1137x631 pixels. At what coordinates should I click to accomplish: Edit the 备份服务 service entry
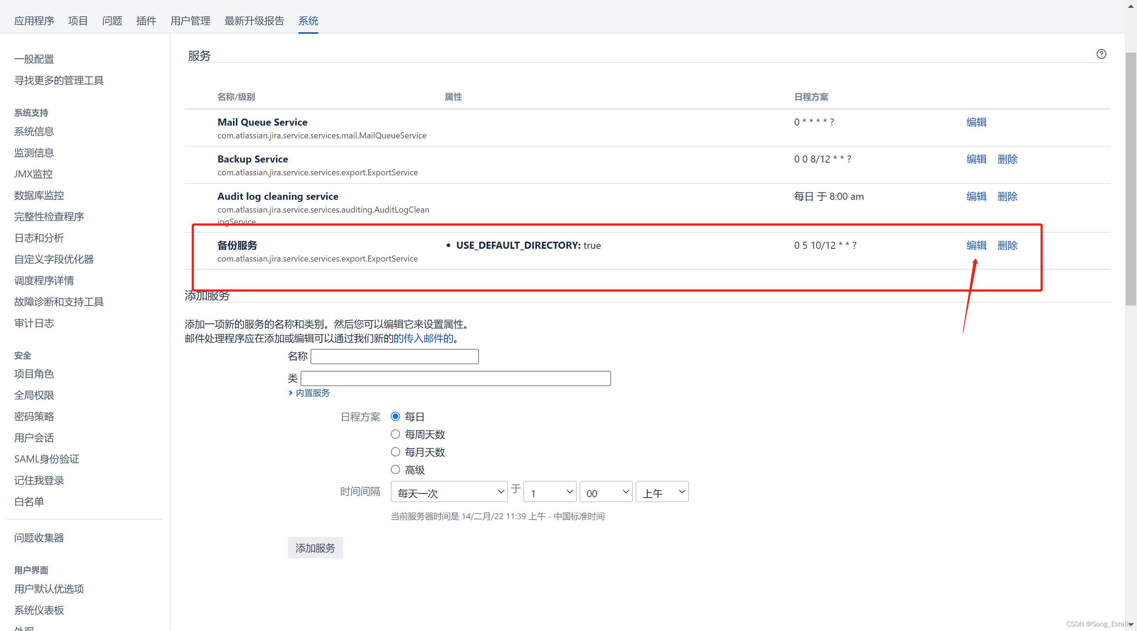click(976, 245)
